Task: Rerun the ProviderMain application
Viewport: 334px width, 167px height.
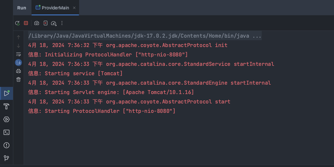Action: [18, 23]
